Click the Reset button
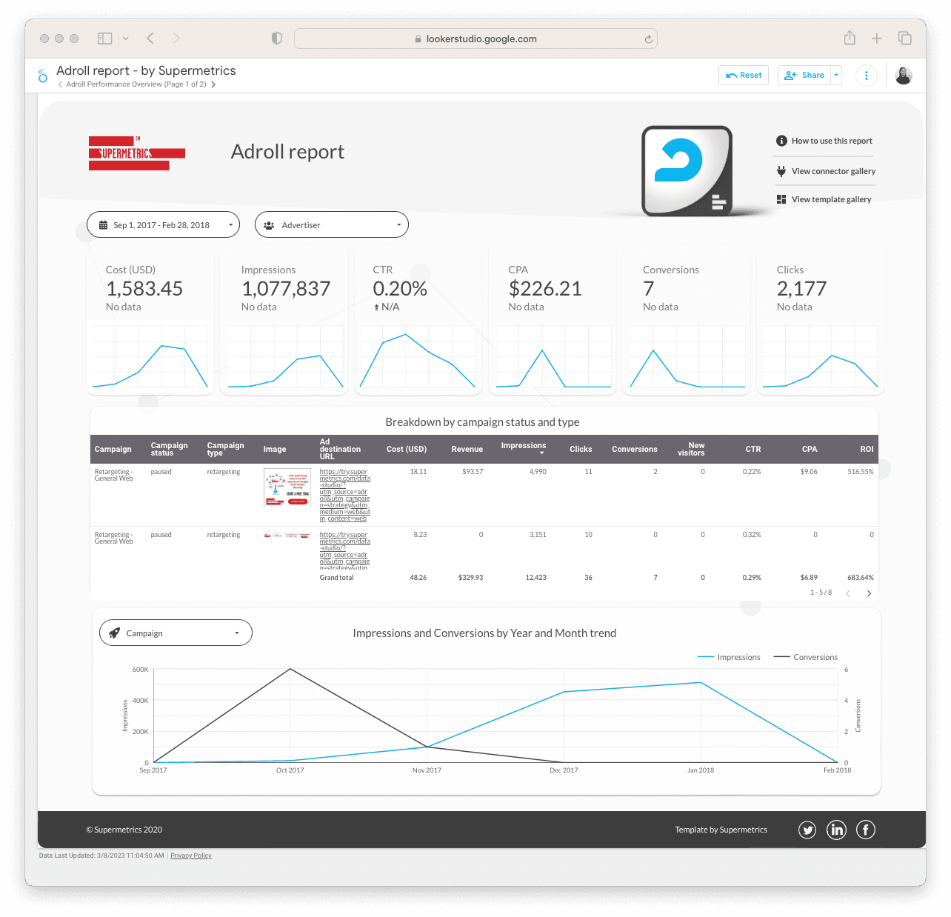 coord(744,75)
